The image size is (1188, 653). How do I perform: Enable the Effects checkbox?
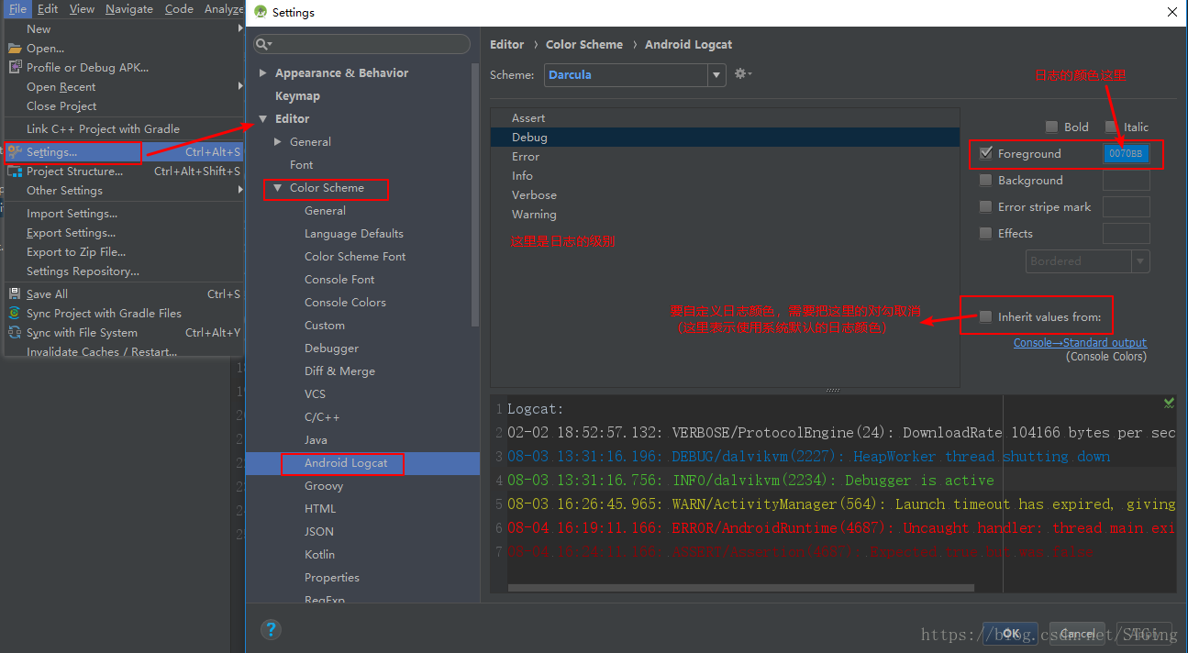pyautogui.click(x=986, y=234)
